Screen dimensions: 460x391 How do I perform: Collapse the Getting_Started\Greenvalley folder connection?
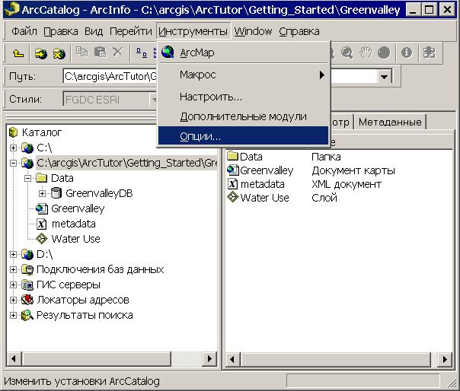pos(13,163)
